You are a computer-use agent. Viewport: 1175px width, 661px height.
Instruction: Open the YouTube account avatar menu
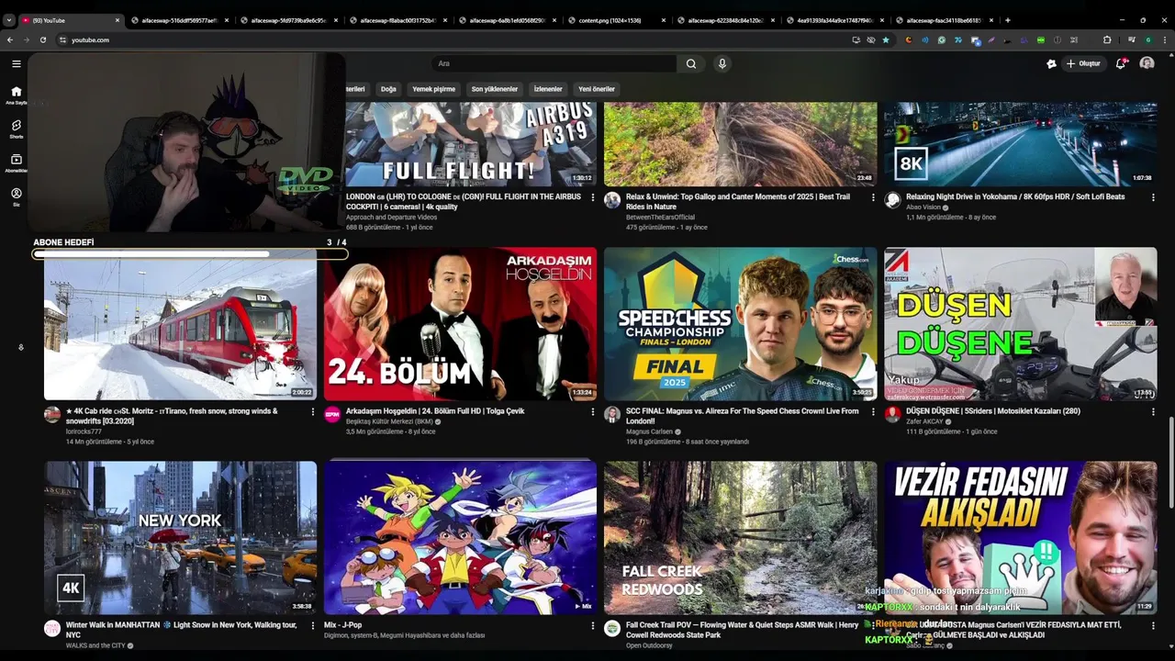tap(1147, 63)
